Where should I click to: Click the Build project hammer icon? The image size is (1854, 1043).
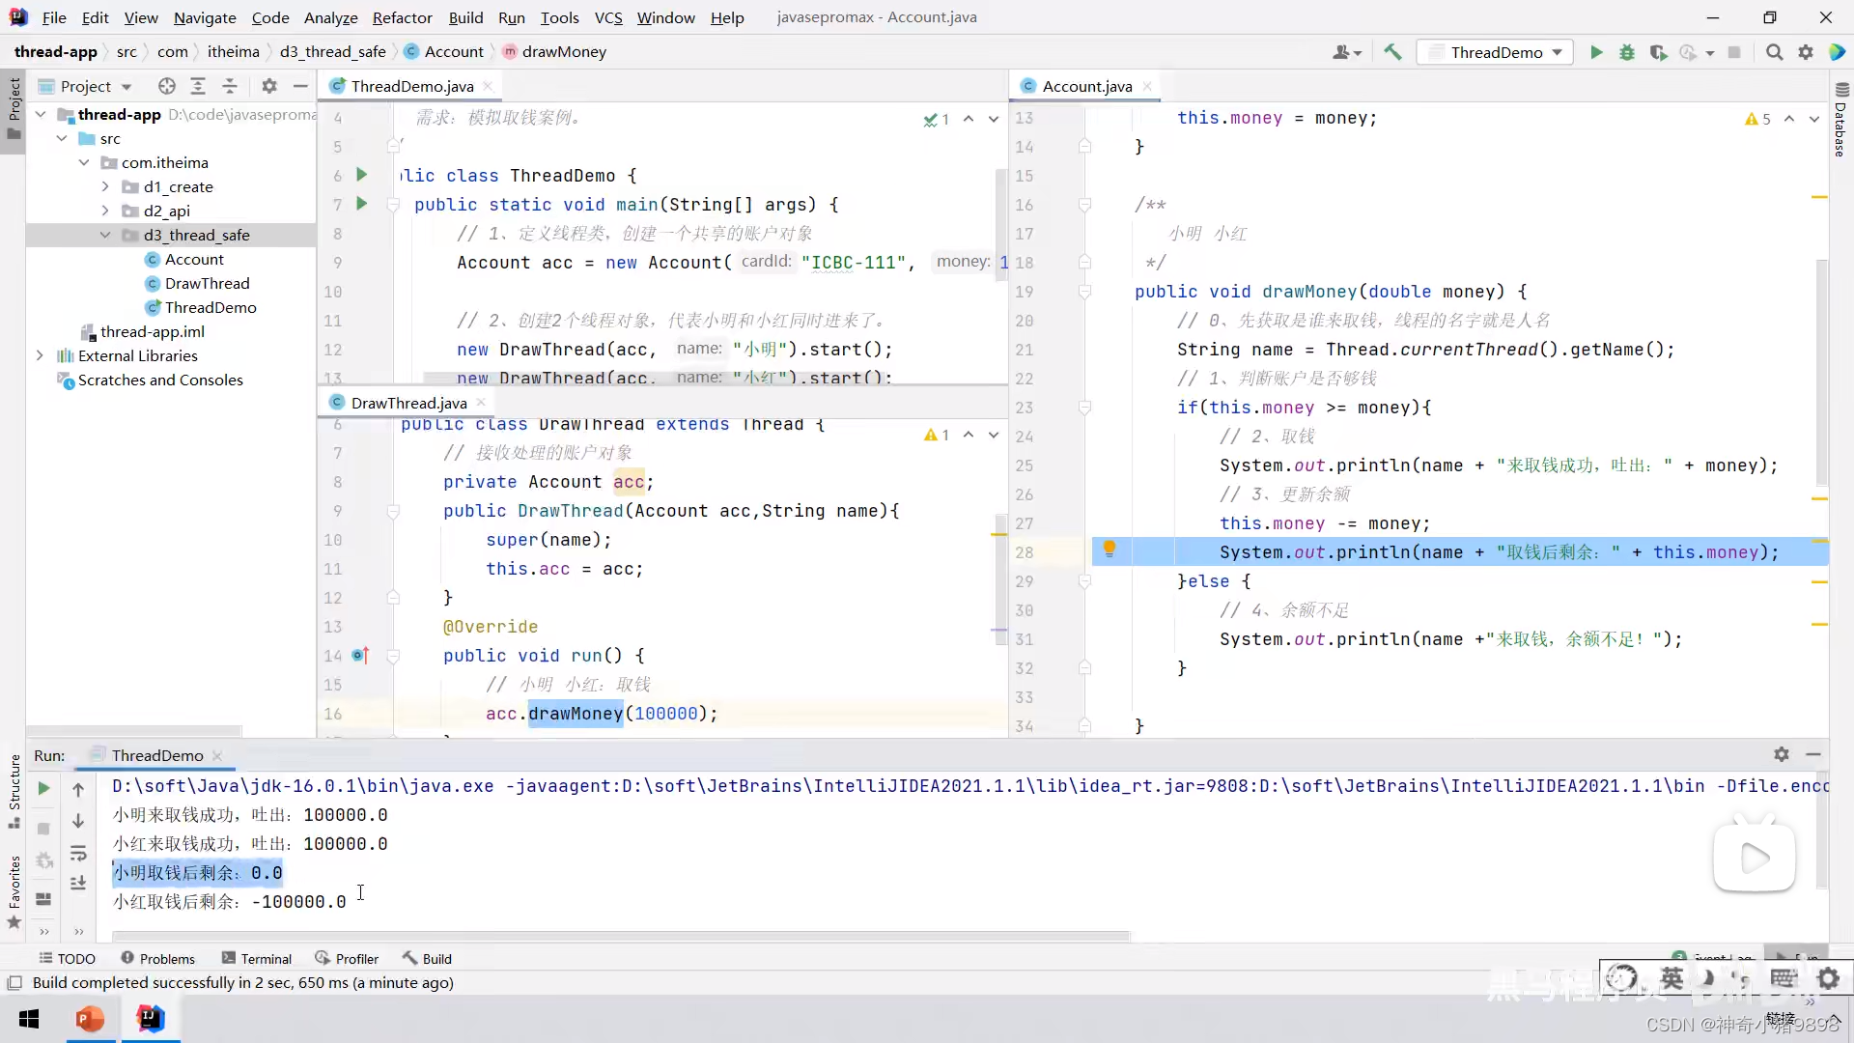1392,52
